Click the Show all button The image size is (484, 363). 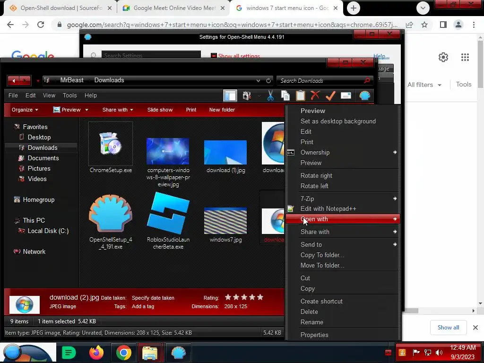[448, 328]
